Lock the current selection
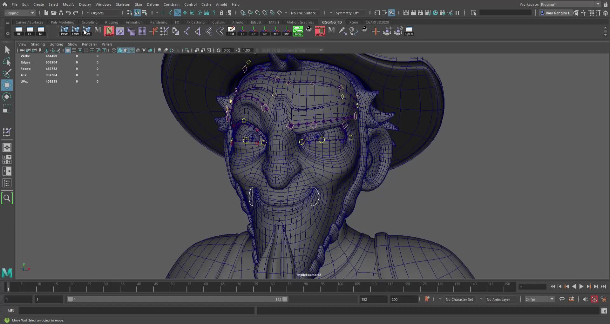The height and width of the screenshot is (324, 610). coord(222,13)
